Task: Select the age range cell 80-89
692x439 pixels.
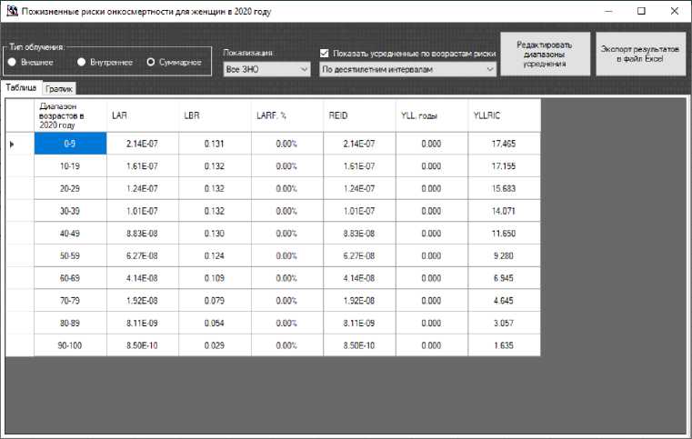Action: [70, 324]
